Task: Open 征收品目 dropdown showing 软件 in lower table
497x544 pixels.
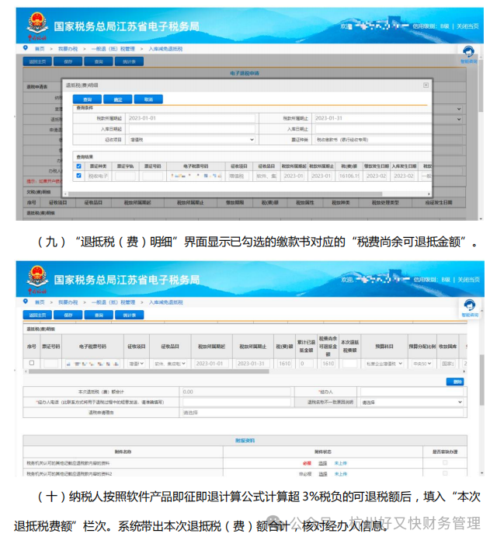Action: [170, 364]
